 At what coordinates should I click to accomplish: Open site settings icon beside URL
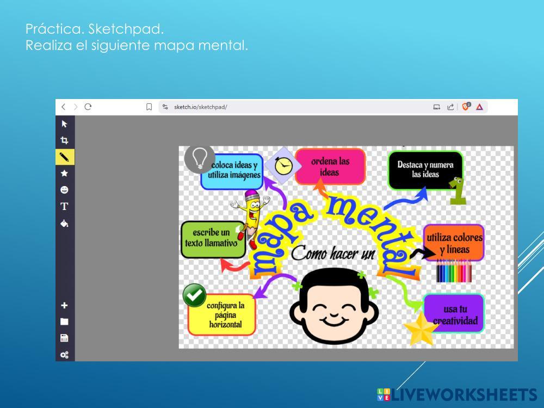(x=165, y=107)
